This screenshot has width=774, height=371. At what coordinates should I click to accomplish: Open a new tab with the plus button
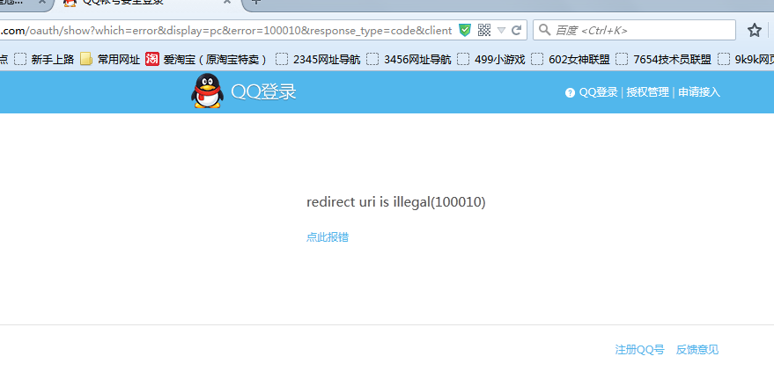coord(255,2)
